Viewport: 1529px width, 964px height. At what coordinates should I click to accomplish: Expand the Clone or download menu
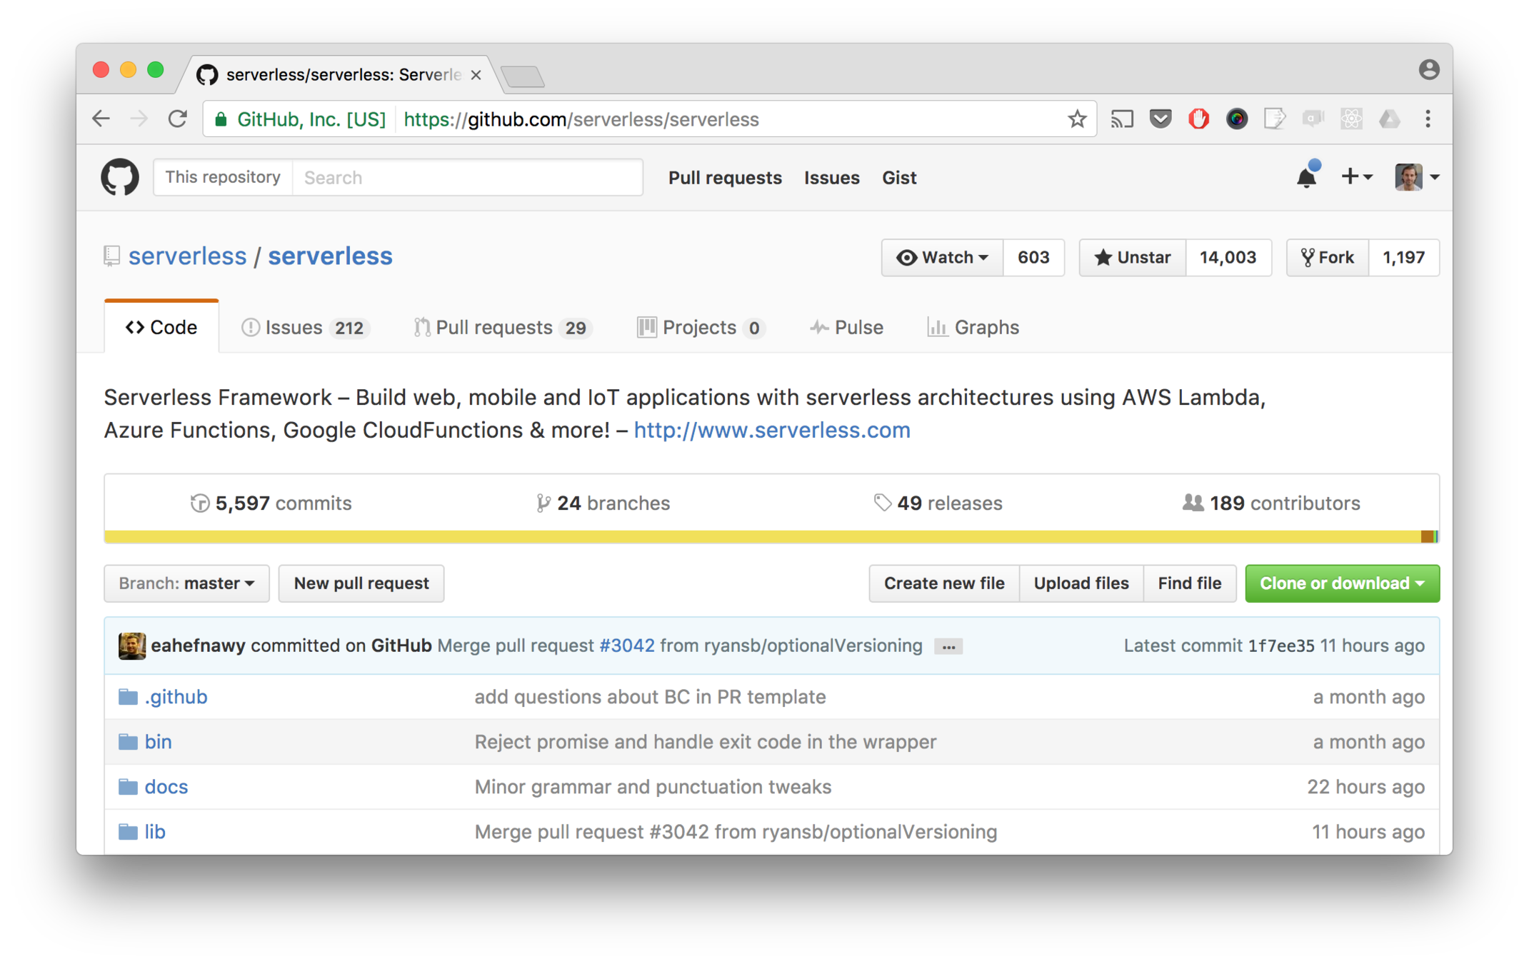pyautogui.click(x=1341, y=583)
